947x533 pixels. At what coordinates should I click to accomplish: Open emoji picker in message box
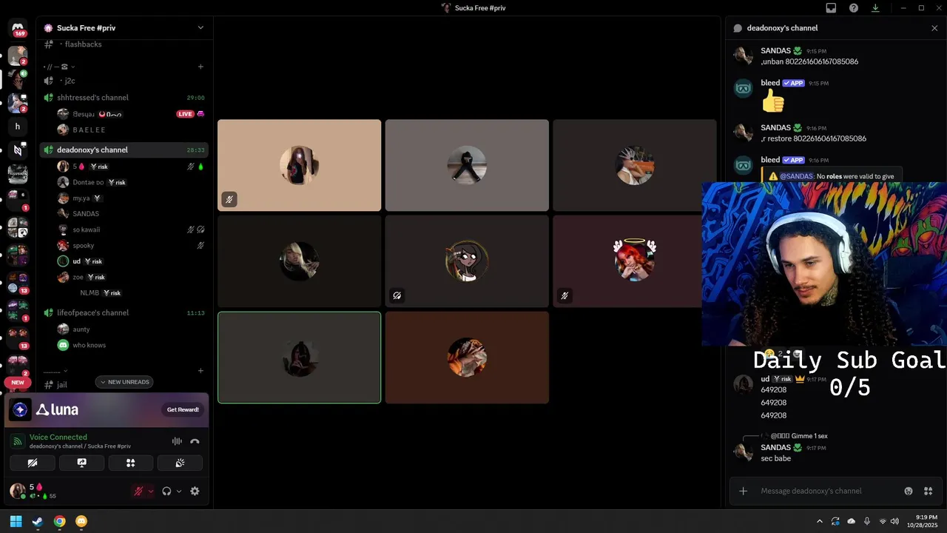909,491
